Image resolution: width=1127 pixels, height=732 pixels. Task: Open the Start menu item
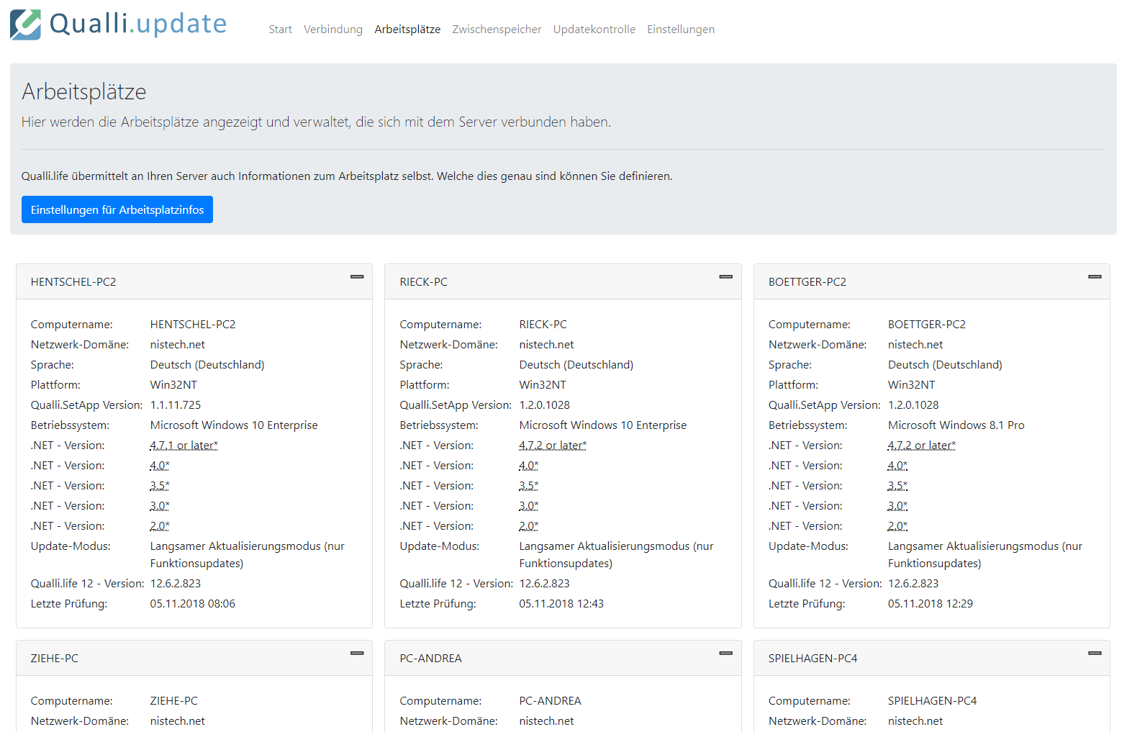[x=280, y=30]
